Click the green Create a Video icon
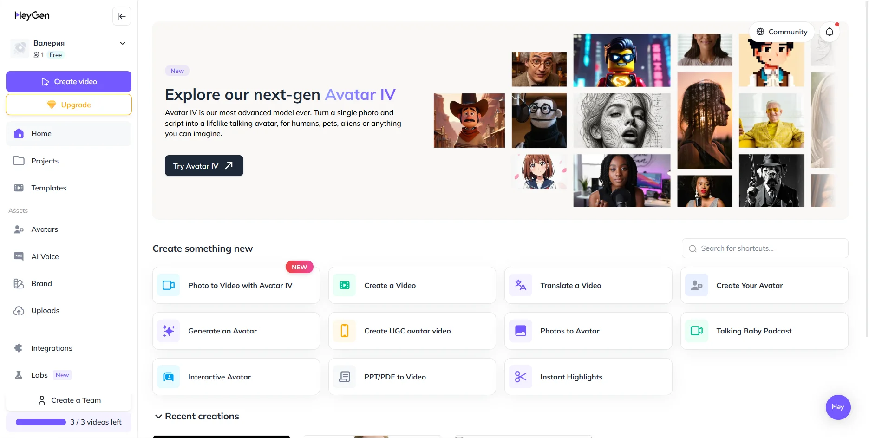The width and height of the screenshot is (869, 438). pos(345,285)
